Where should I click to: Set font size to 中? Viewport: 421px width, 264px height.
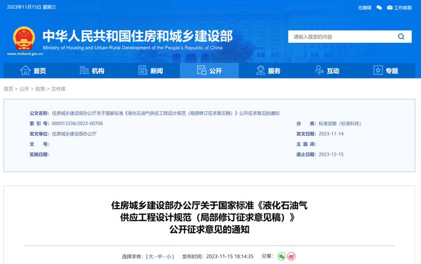tap(159, 256)
